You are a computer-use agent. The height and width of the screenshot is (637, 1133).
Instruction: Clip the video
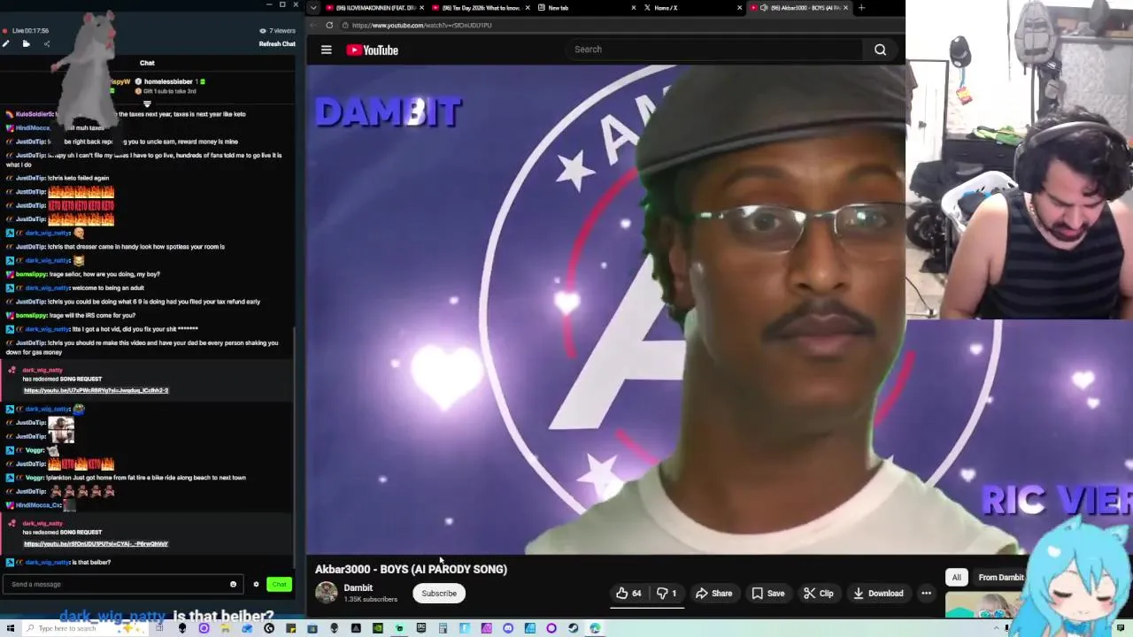coord(818,594)
